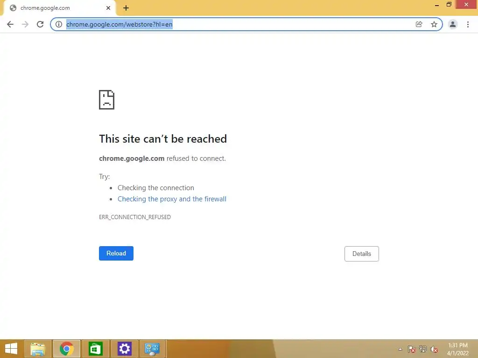This screenshot has height=358, width=478.
Task: Show error Details button
Action: 362,254
